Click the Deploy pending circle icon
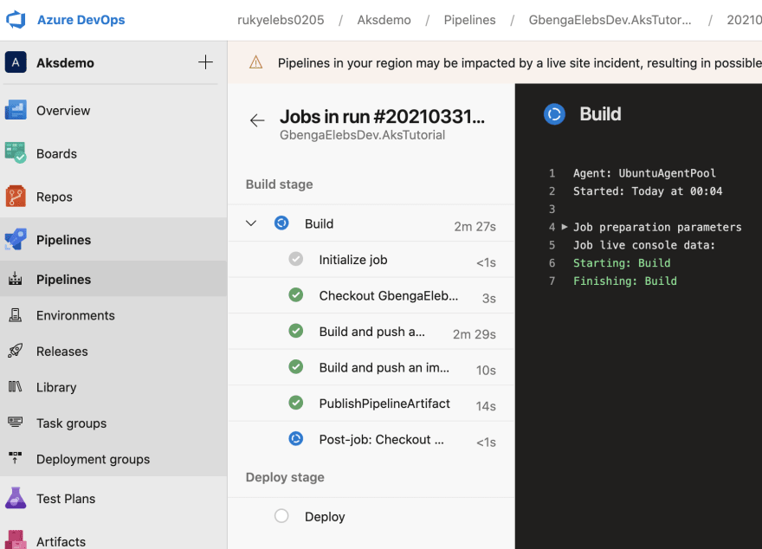 pyautogui.click(x=281, y=515)
